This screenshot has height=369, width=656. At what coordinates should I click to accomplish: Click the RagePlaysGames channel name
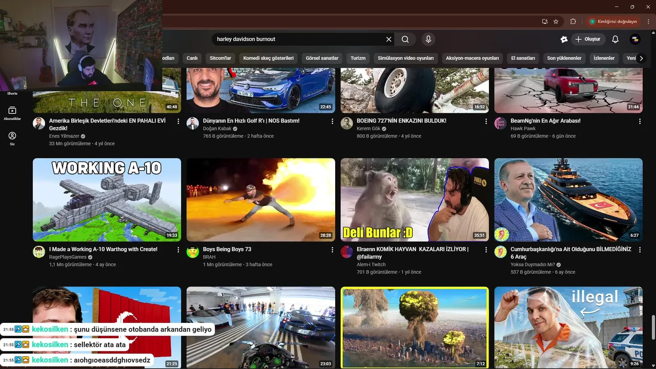[x=68, y=257]
